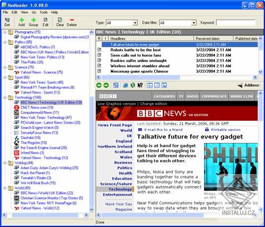Click the browser icon beside navigation arrows

tap(116, 85)
